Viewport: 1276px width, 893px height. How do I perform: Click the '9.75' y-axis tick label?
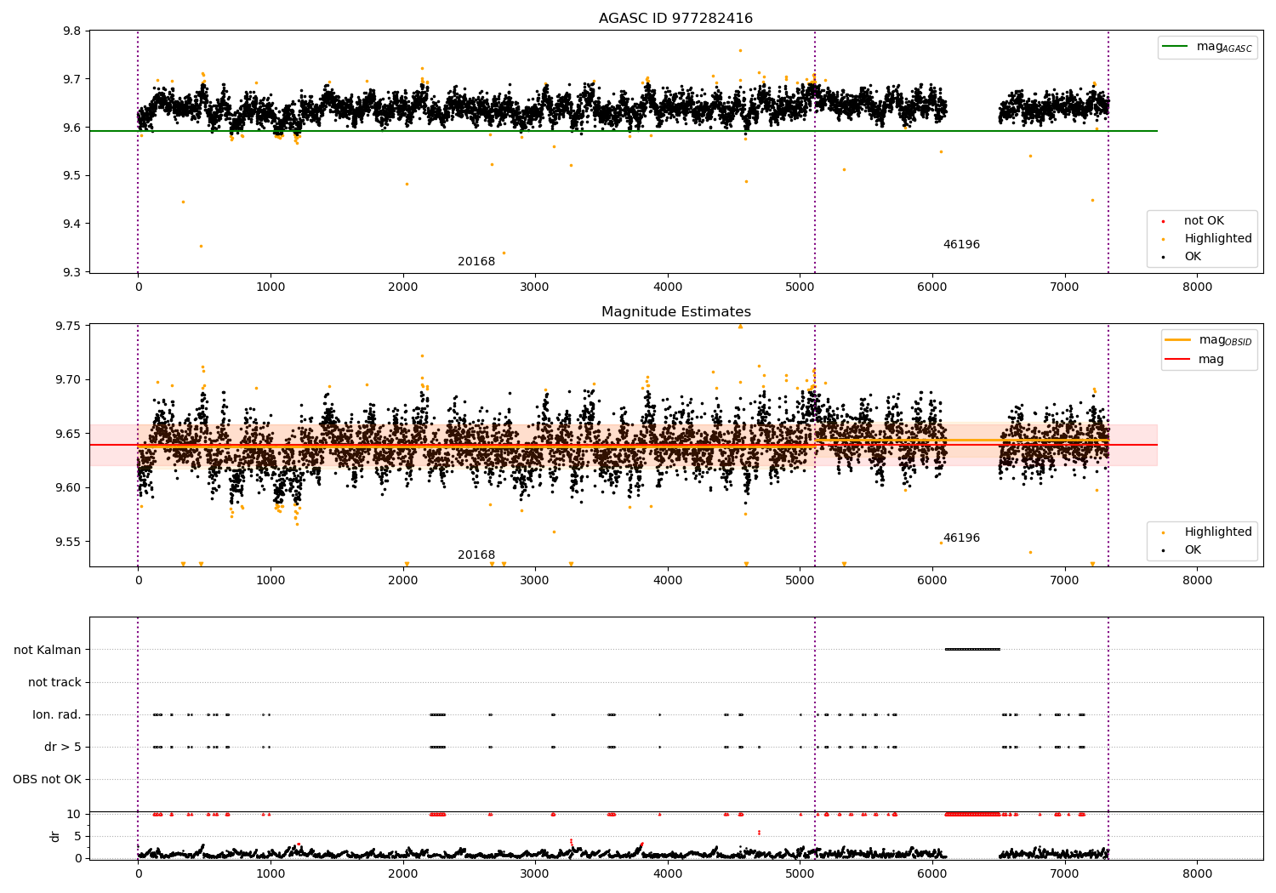tap(69, 327)
